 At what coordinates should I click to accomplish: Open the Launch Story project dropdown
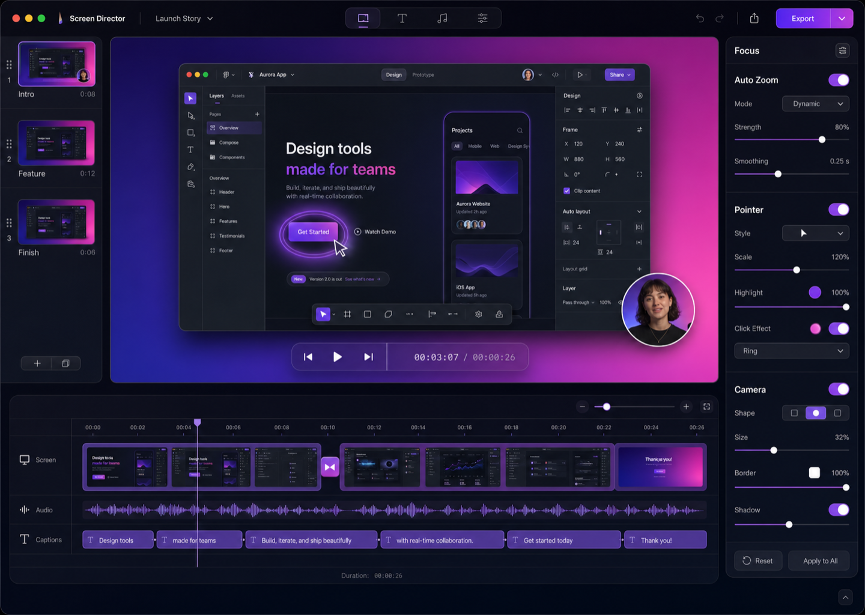tap(184, 19)
